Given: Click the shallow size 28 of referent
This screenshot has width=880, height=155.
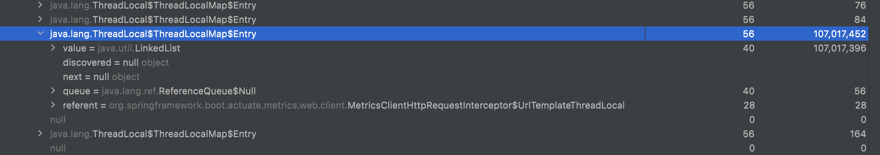Looking at the screenshot, I should (749, 105).
